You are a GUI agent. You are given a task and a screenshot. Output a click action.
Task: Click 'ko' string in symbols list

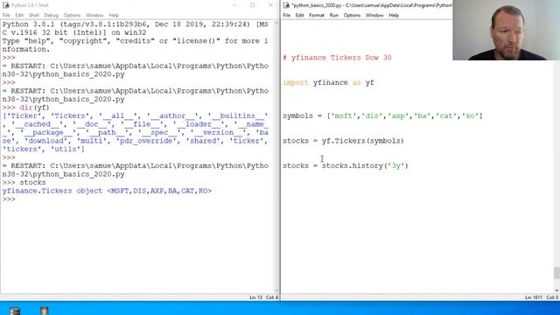[x=470, y=116]
